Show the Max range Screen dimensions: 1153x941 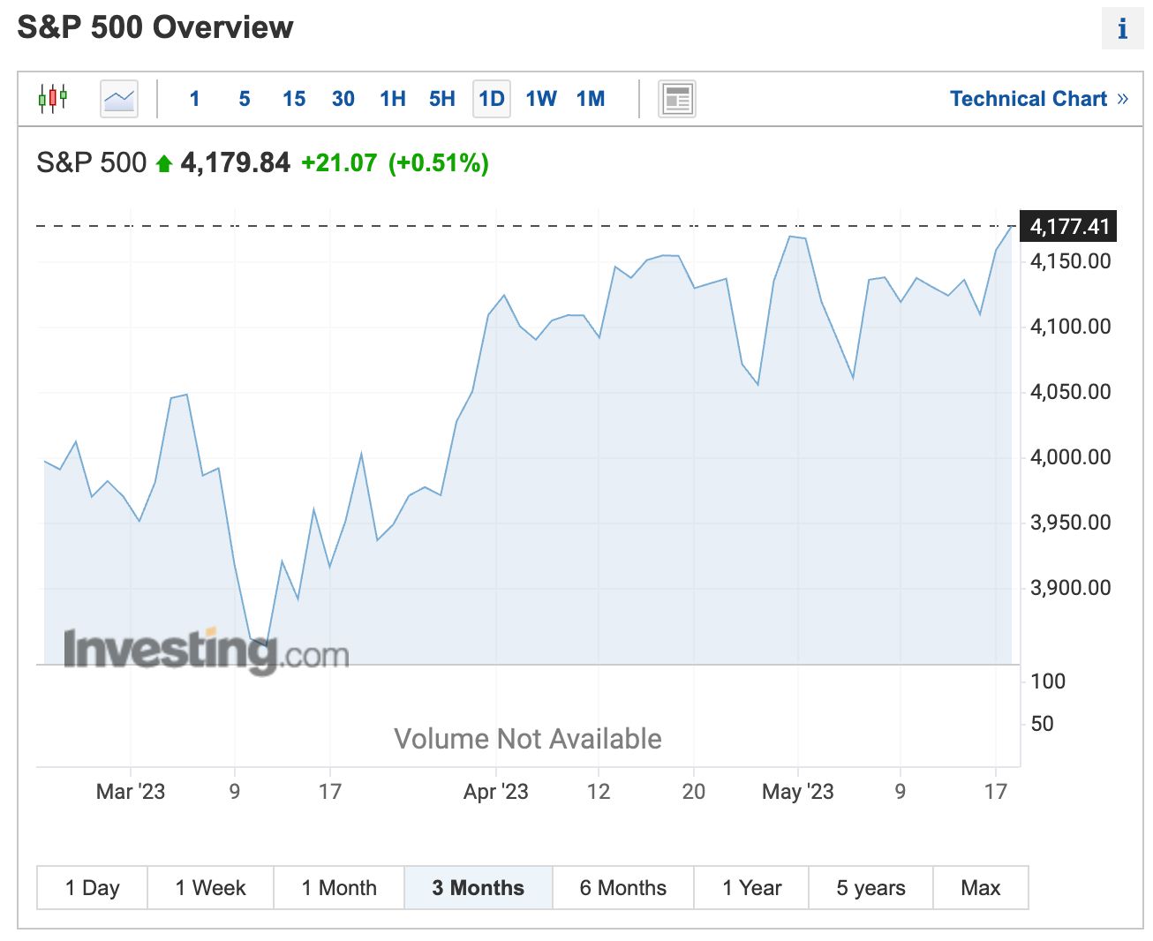click(981, 888)
